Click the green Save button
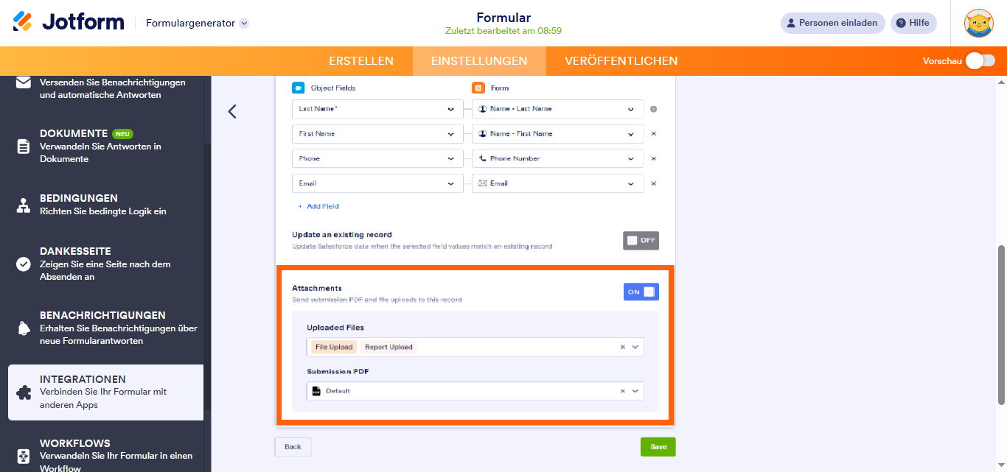Screen dimensions: 1007x472 (x=658, y=447)
